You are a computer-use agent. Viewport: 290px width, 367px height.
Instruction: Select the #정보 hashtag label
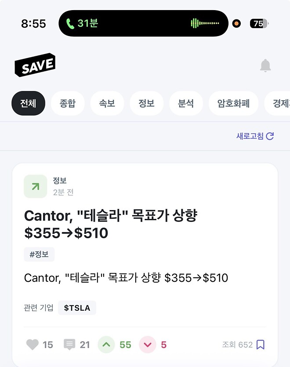pos(39,254)
